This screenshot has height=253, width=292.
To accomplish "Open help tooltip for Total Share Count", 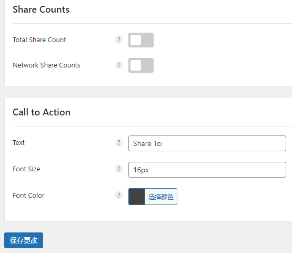I will (119, 40).
